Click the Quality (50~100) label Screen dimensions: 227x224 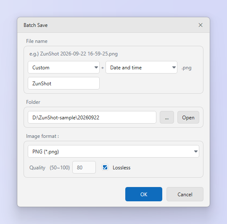point(50,168)
